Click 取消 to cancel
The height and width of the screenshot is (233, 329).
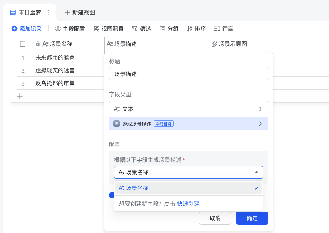(215, 218)
